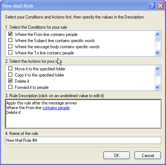Check 'Copy it to the specified folder'
This screenshot has width=166, height=165.
pos(10,75)
